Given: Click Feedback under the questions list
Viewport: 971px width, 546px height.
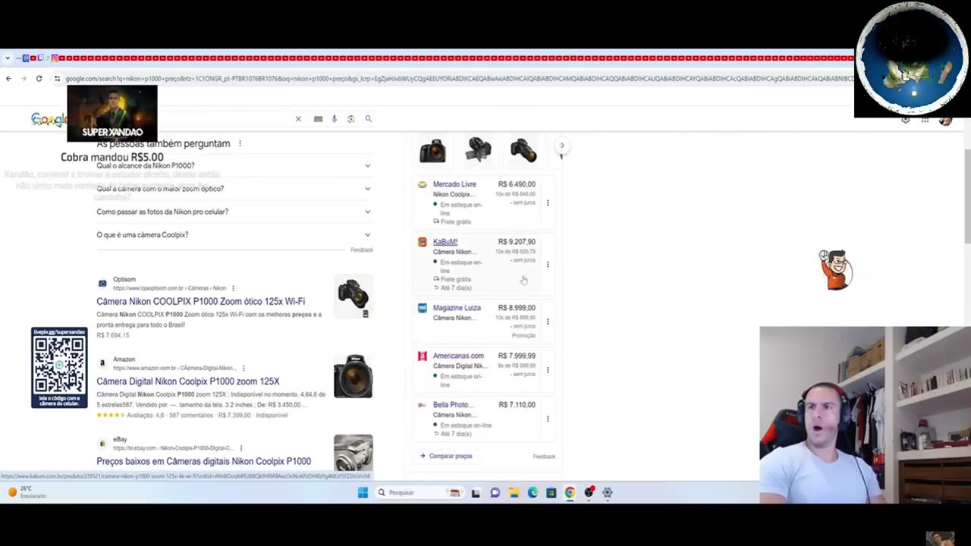Looking at the screenshot, I should click(x=362, y=250).
